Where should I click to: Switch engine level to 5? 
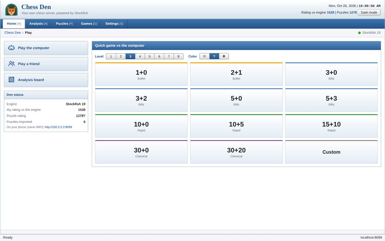click(149, 56)
